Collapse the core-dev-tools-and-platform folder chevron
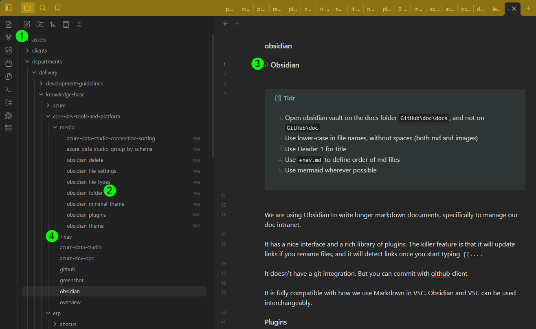 48,116
